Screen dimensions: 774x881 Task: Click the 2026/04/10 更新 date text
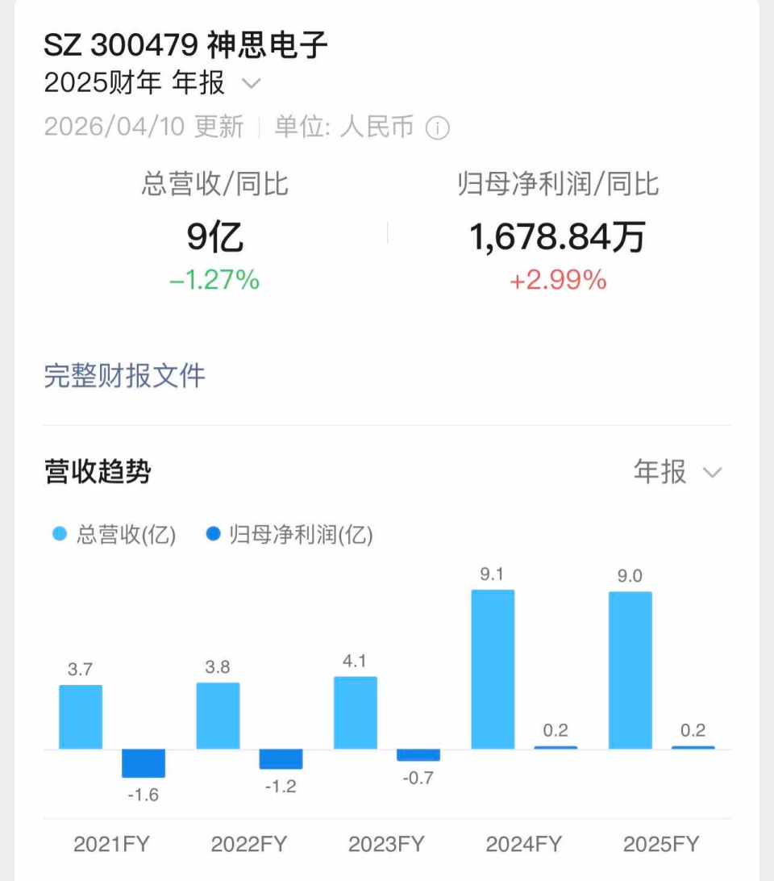click(x=144, y=127)
